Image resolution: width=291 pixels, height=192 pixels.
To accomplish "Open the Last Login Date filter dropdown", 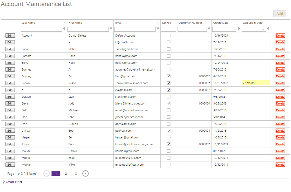I will coord(264,29).
